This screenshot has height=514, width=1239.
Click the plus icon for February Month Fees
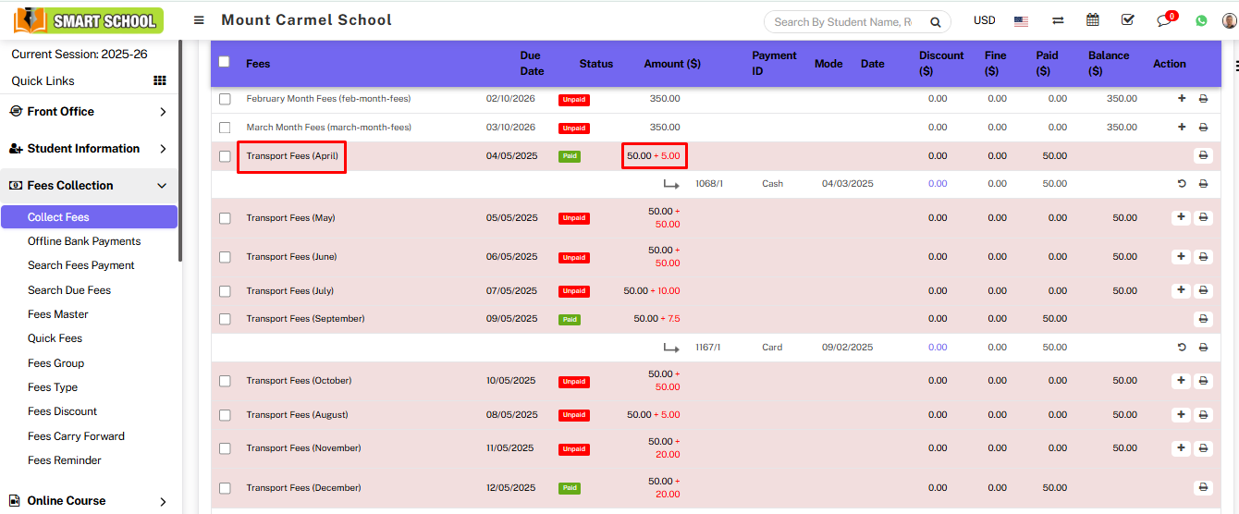click(x=1181, y=99)
